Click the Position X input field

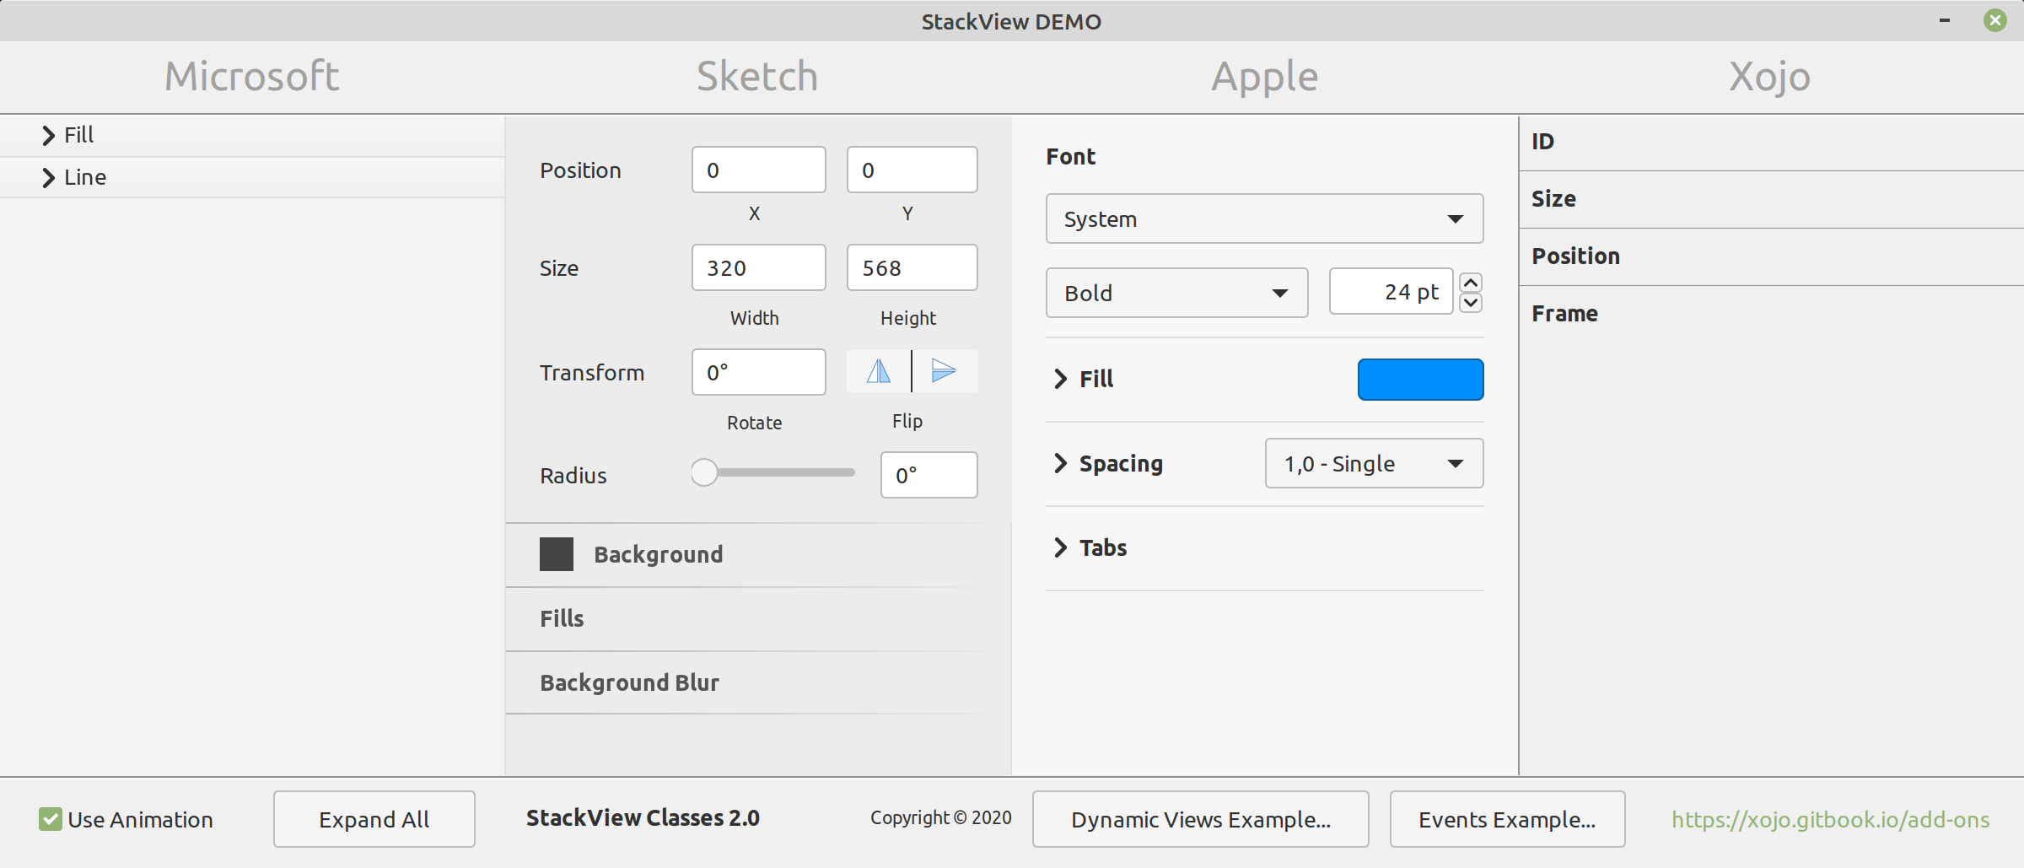coord(758,170)
